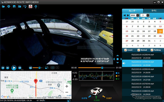This screenshot has height=102, width=164.
Task: Open the YouTube upload icon
Action: [30, 6]
